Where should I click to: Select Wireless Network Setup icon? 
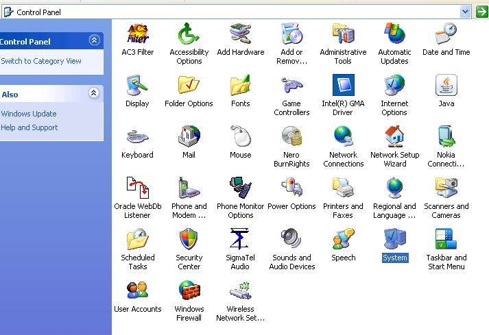coord(241,290)
